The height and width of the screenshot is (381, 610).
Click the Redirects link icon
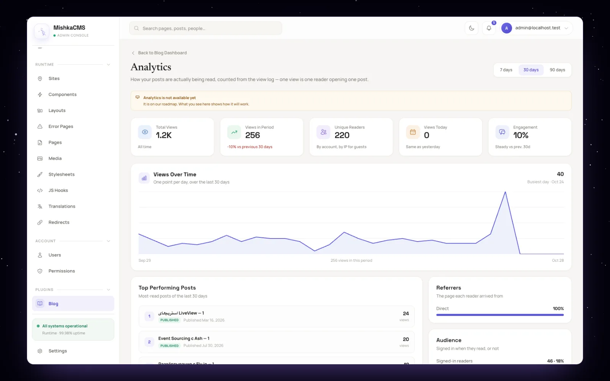40,223
